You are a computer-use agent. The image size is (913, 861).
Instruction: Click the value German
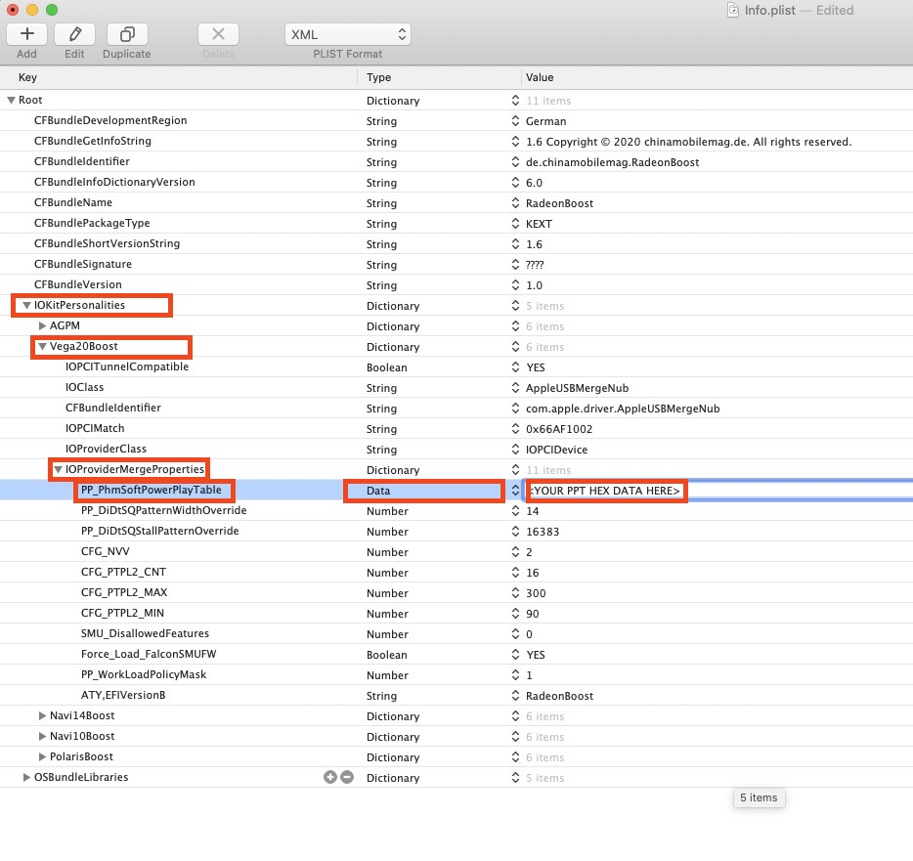[x=545, y=121]
